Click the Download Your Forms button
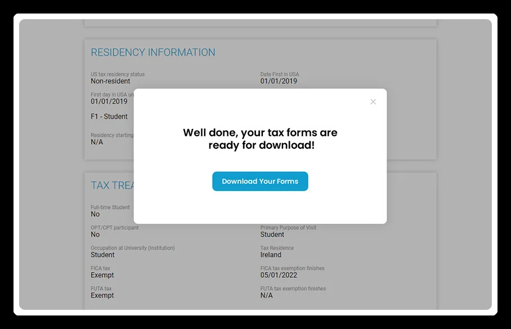 tap(260, 181)
